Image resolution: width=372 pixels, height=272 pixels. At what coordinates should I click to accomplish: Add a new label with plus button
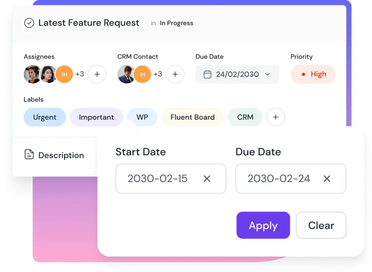(x=276, y=117)
